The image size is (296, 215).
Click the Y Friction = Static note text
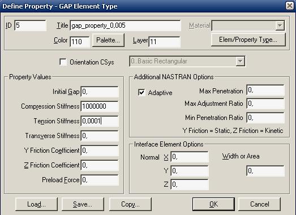pos(233,131)
